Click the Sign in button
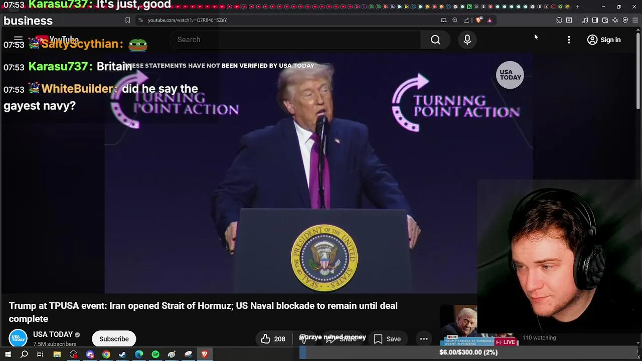642x361 pixels. (604, 40)
